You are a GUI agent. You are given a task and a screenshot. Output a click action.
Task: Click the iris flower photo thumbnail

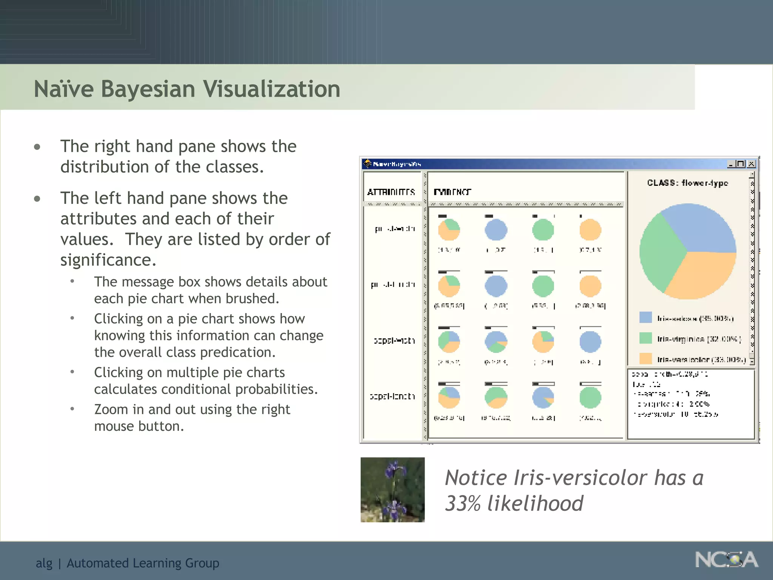click(393, 489)
